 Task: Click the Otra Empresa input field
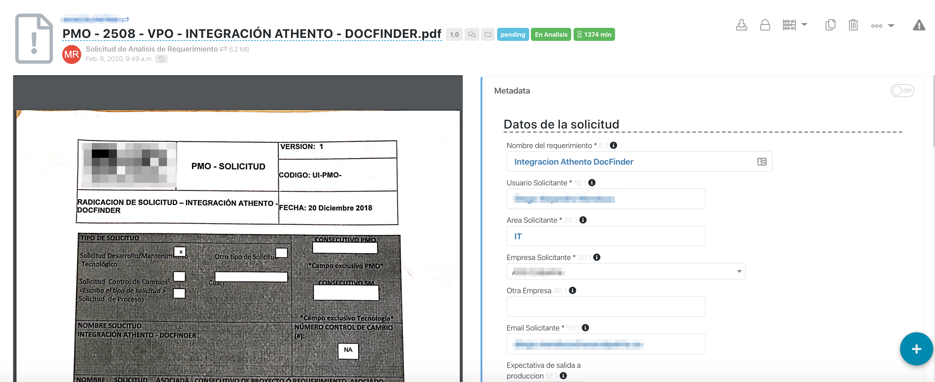point(606,306)
